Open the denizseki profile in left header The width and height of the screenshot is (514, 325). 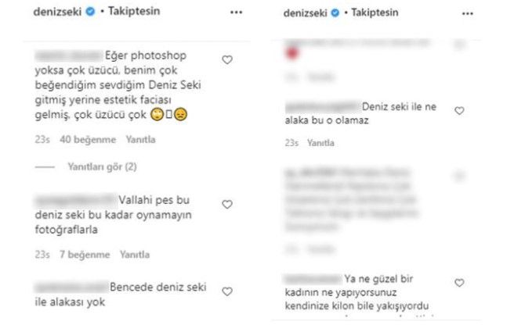tap(57, 12)
